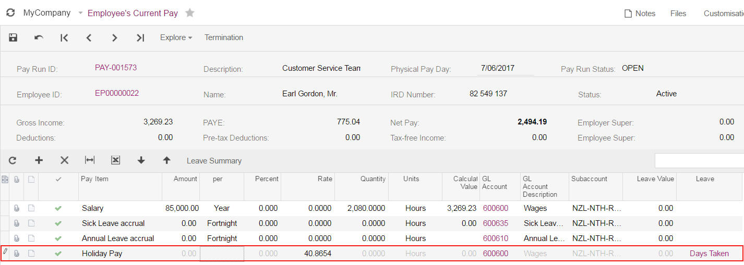This screenshot has width=744, height=265.
Task: Open GL account 600610 link
Action: [495, 238]
